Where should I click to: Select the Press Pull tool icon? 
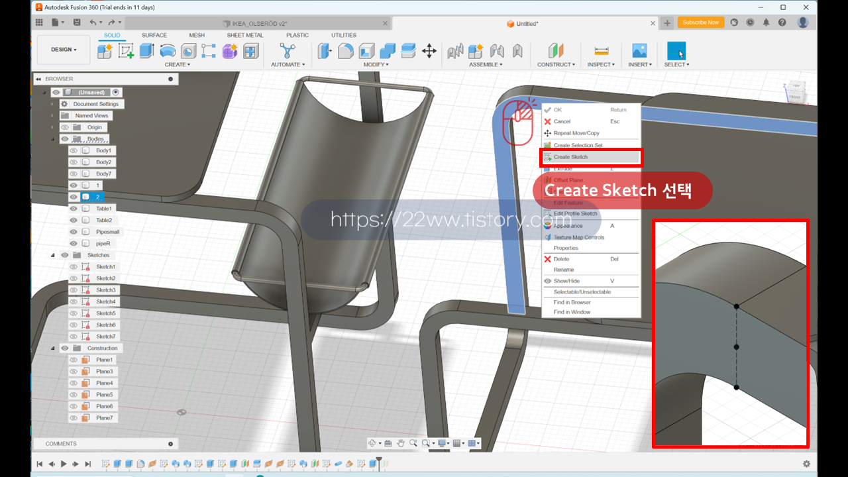(x=325, y=51)
